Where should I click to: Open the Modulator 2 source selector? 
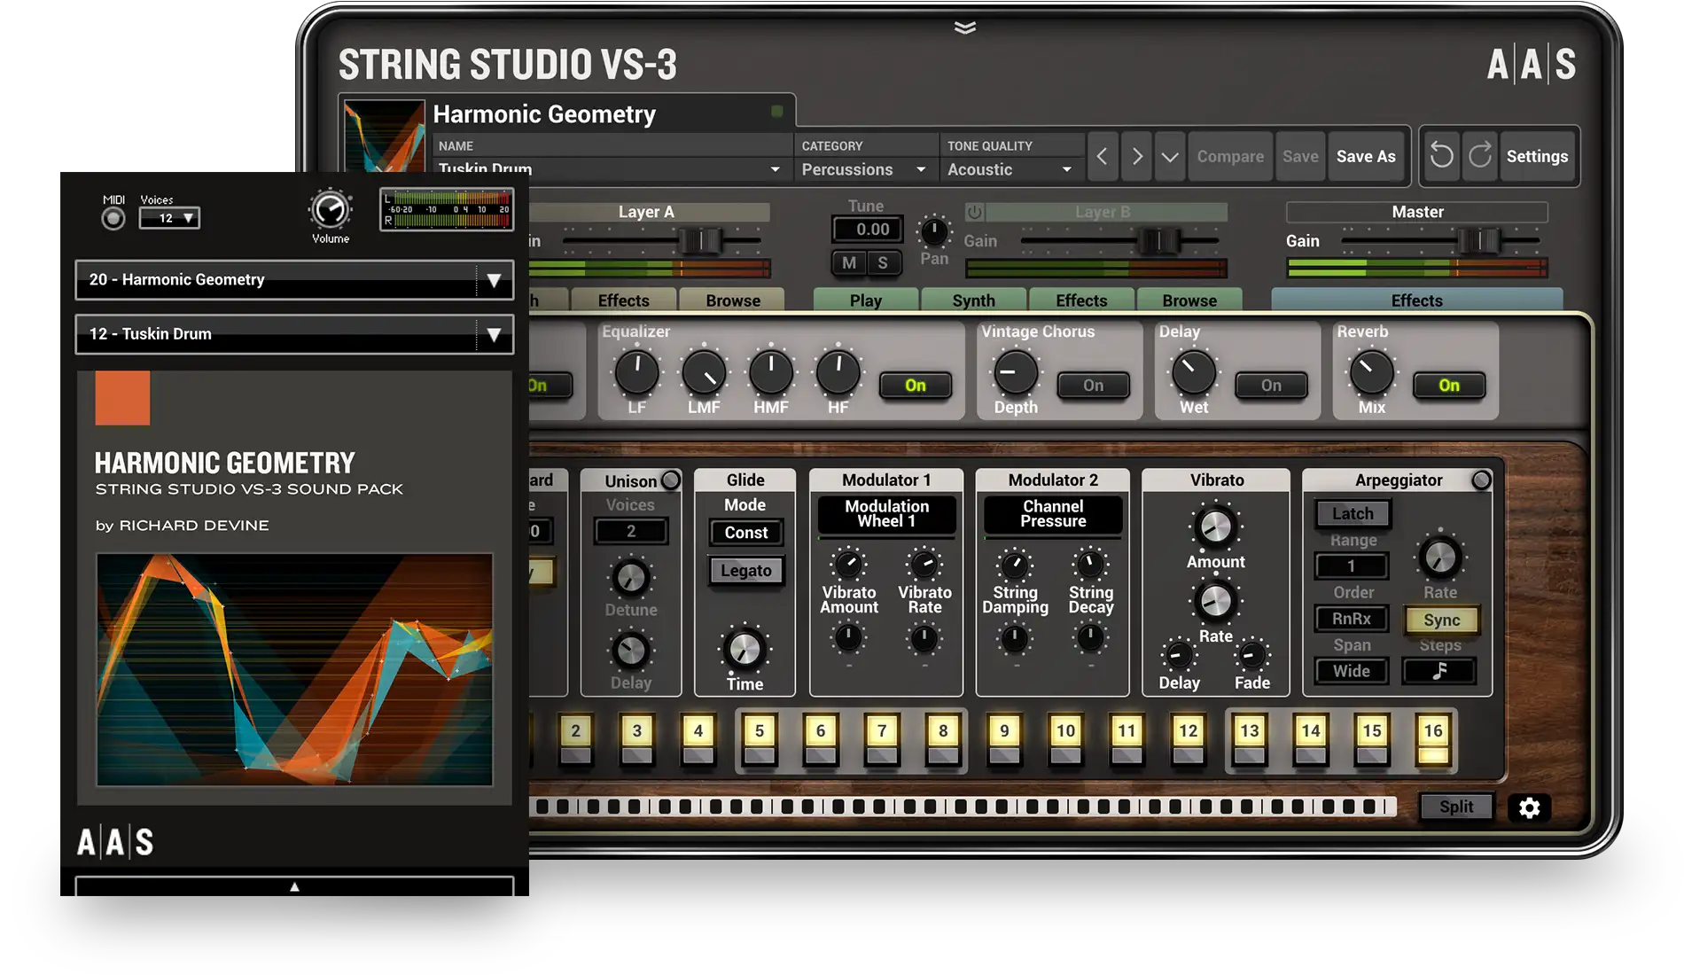coord(1053,514)
